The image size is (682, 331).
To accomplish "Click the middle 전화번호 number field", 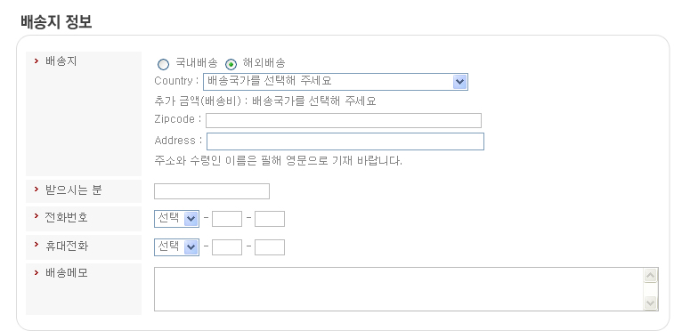I will [227, 219].
